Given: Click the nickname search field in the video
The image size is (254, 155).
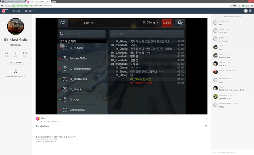Looking at the screenshot, I should (x=82, y=34).
